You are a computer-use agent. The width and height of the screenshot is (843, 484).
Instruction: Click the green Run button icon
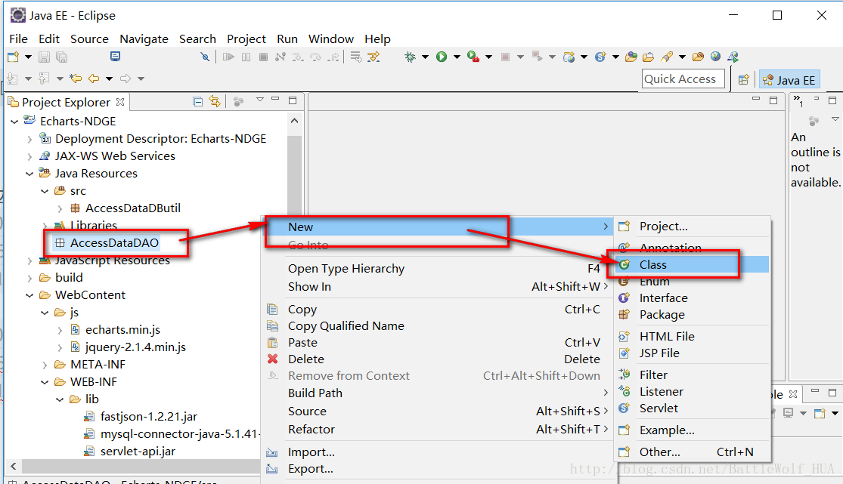(442, 57)
